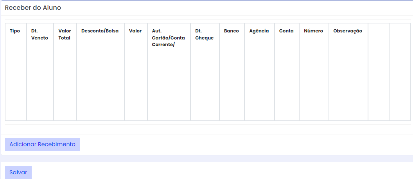
Task: Select the Número column header
Action: 313,31
